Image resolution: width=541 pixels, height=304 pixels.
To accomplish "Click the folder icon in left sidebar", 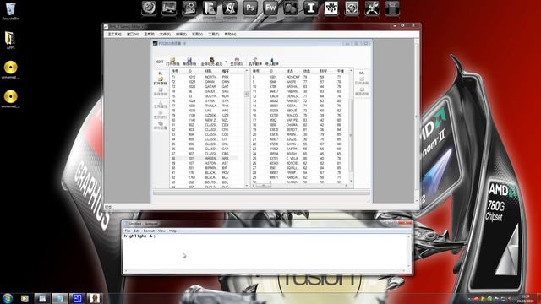I will (x=161, y=81).
